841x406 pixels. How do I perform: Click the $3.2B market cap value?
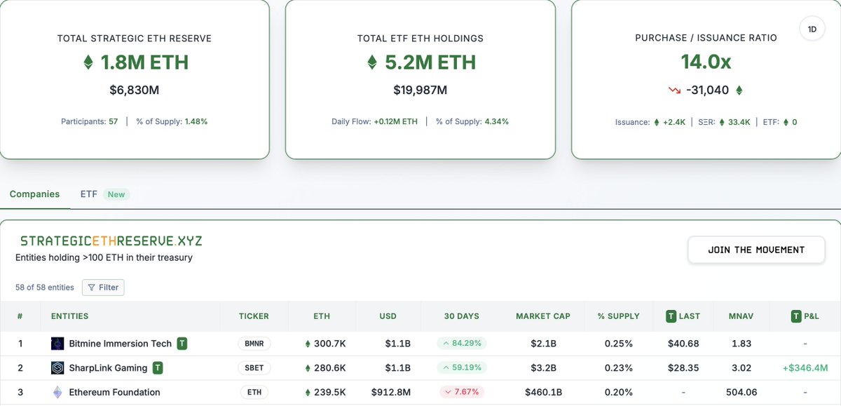(x=543, y=368)
